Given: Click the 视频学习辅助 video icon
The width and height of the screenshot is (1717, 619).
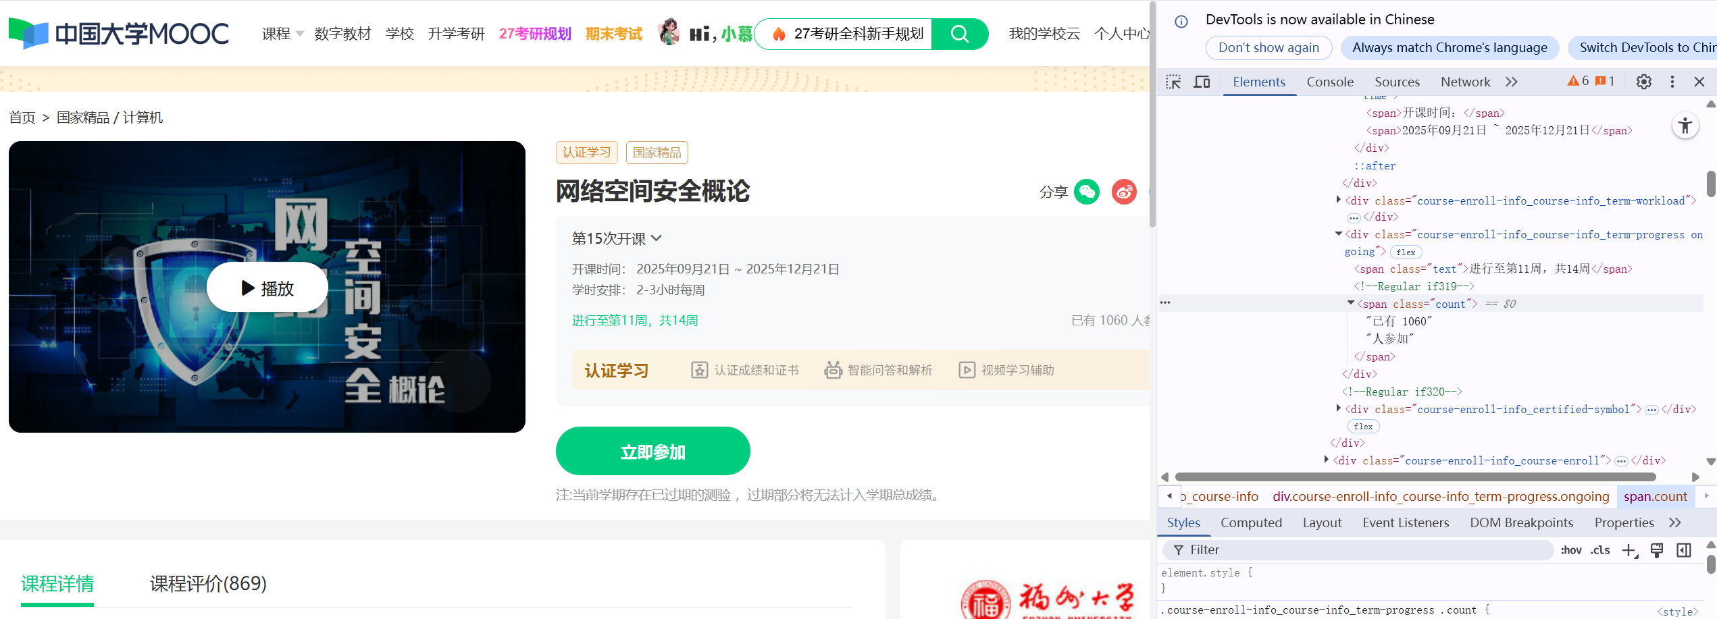Looking at the screenshot, I should point(967,370).
